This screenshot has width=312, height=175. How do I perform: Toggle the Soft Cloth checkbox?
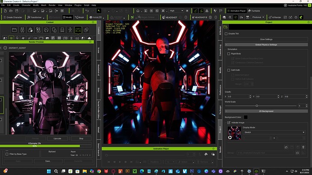point(229,70)
